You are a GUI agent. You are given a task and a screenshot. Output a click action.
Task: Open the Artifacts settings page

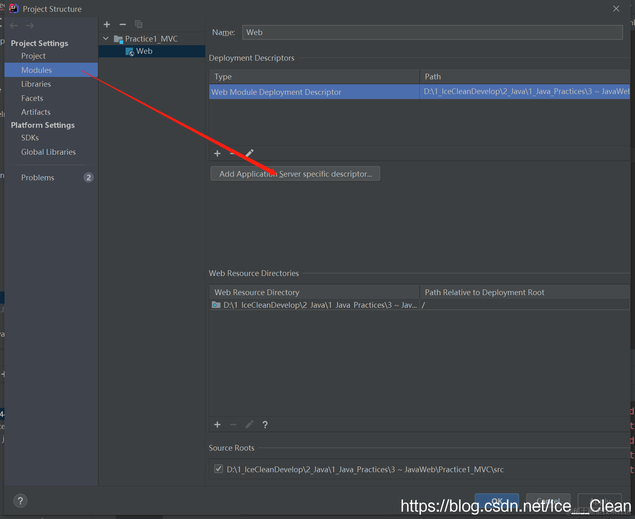[36, 112]
